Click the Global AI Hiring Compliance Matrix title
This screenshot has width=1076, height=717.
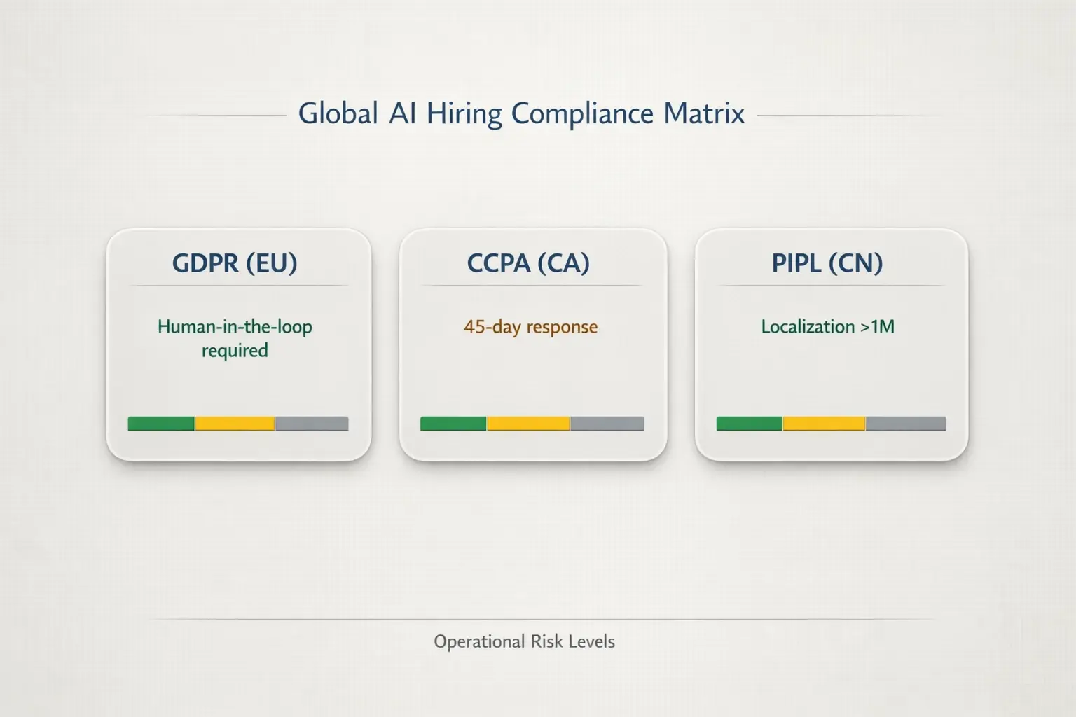[x=522, y=113]
